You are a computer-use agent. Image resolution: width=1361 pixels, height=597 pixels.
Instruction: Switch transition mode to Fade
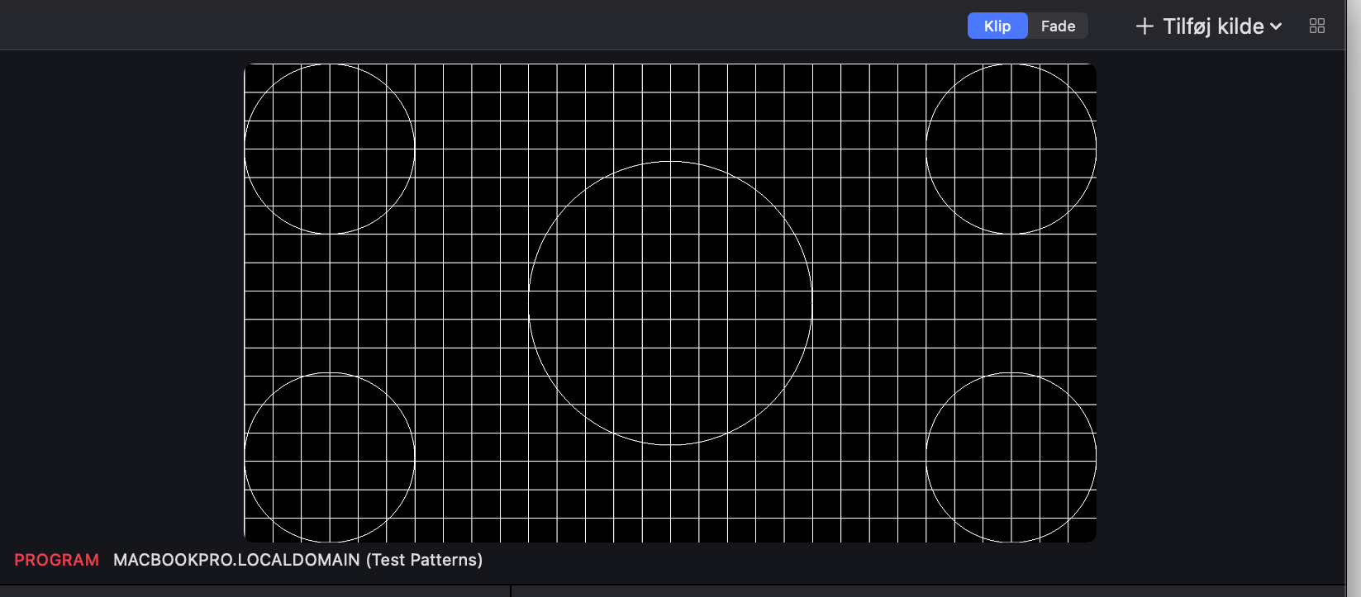tap(1058, 26)
